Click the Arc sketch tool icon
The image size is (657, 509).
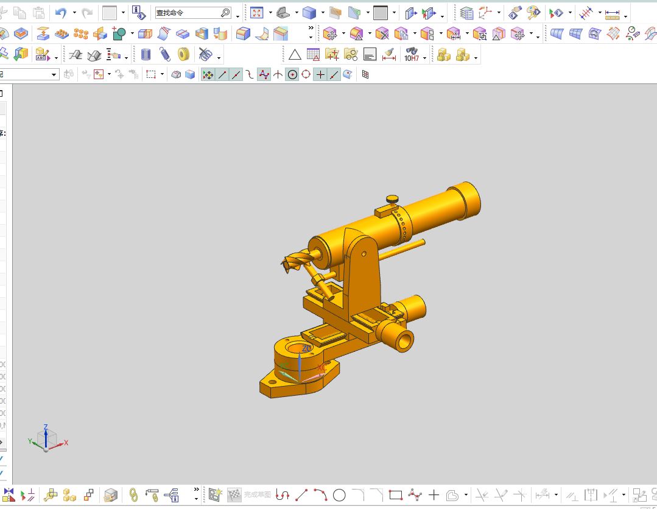pos(320,495)
